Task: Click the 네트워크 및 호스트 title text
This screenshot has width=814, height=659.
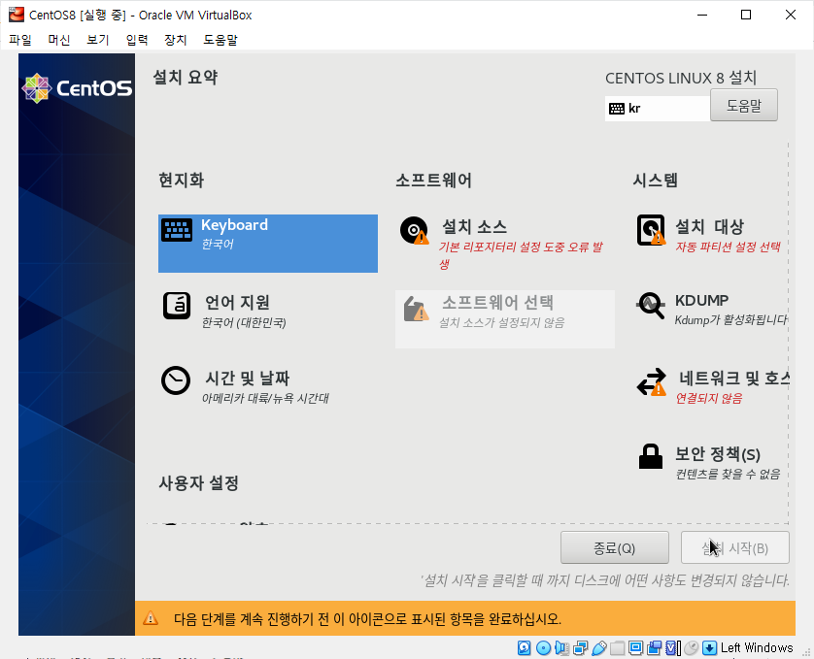Action: pos(734,378)
